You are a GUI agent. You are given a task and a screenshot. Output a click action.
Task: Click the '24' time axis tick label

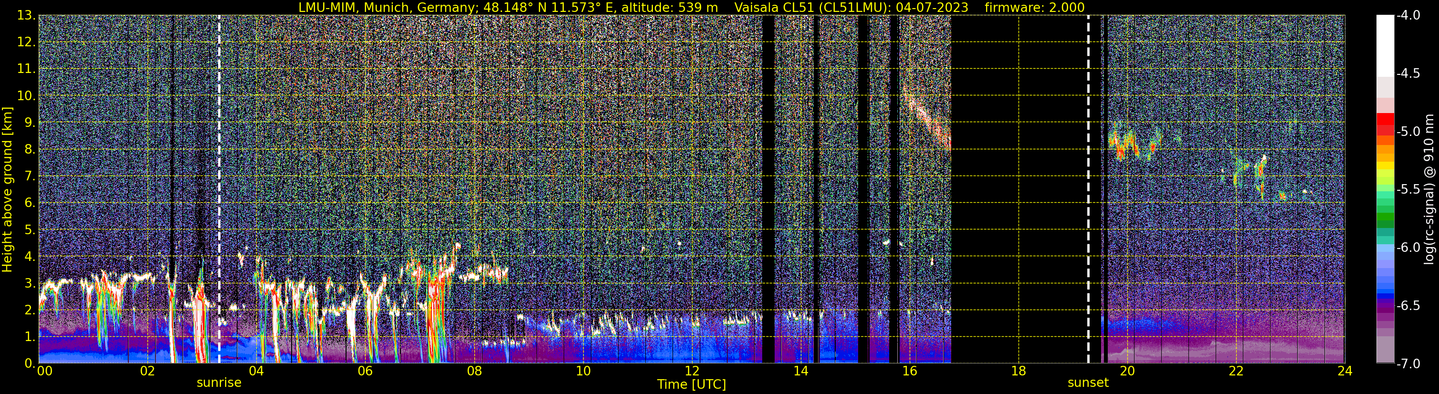[1344, 371]
